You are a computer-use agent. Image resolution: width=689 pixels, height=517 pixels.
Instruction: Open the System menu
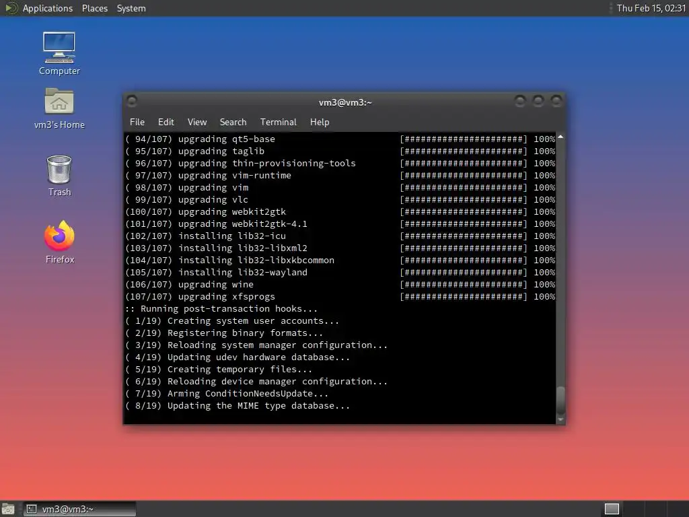[131, 8]
